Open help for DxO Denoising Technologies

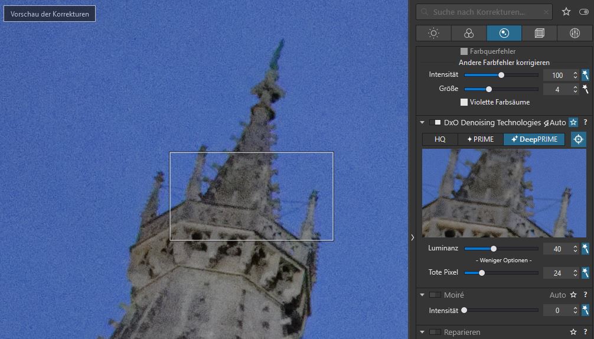(585, 122)
